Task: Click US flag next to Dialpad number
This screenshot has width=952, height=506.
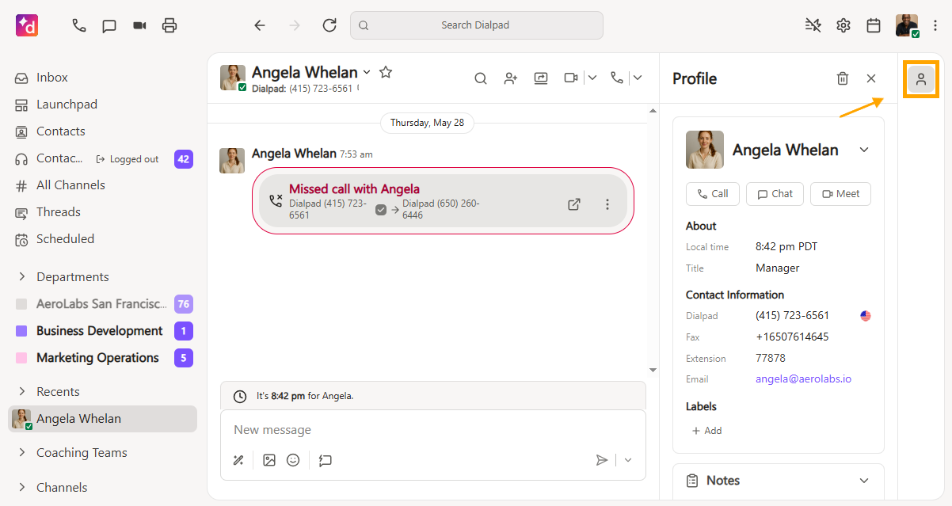Action: 866,316
